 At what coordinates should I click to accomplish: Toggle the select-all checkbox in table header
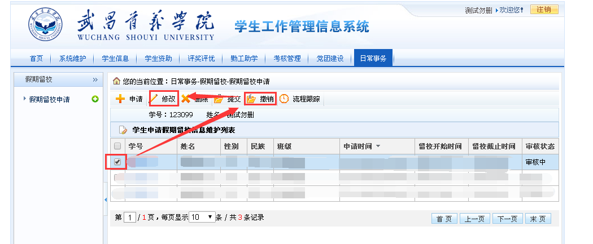117,146
